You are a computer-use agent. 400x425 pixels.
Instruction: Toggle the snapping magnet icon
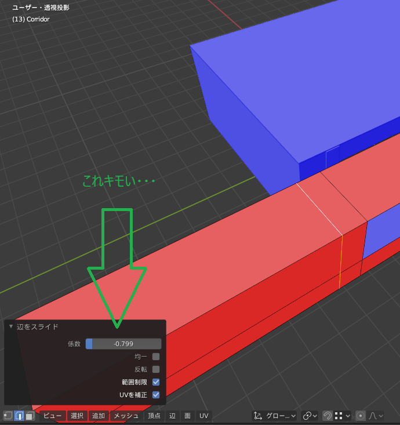pyautogui.click(x=328, y=416)
